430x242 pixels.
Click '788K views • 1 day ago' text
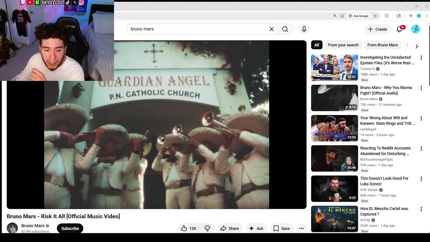tap(378, 74)
